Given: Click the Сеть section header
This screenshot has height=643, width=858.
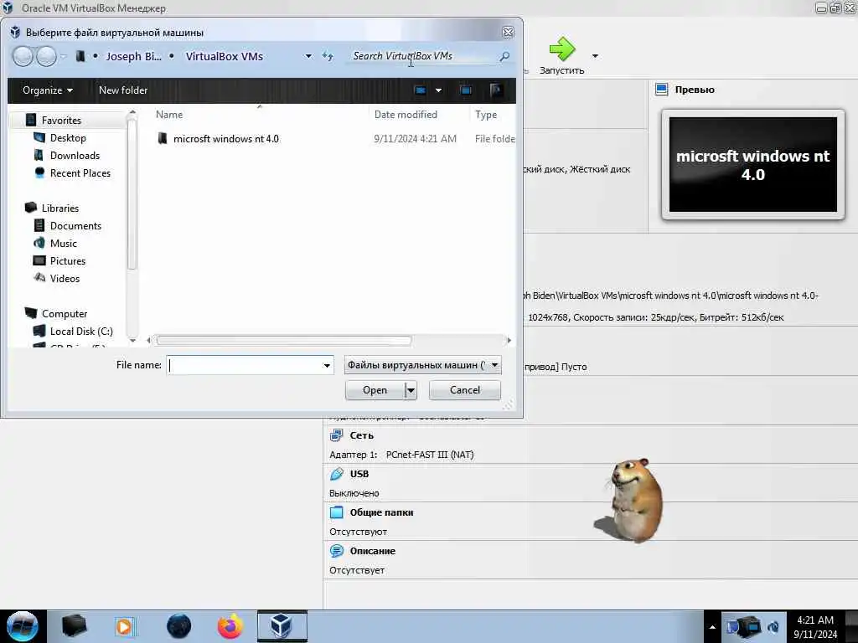Looking at the screenshot, I should 362,435.
